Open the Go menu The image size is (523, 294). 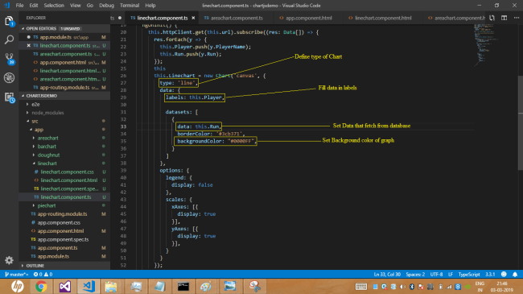coord(90,6)
